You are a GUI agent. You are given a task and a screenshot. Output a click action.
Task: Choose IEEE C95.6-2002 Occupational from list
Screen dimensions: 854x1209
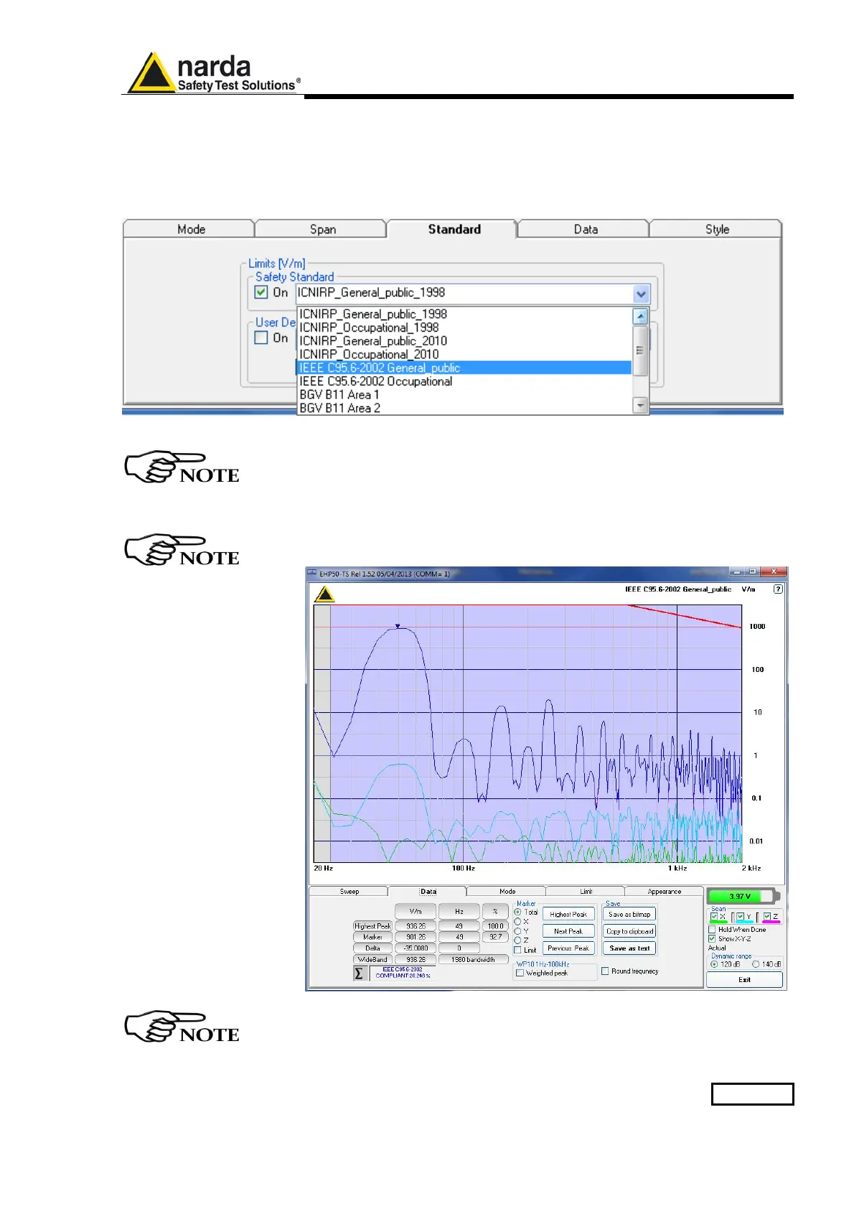pos(375,381)
